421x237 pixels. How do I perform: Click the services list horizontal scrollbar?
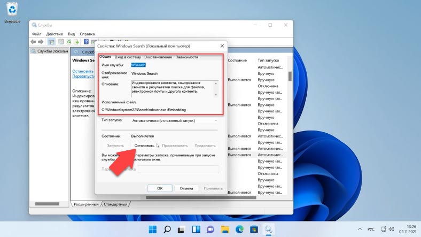click(201, 197)
